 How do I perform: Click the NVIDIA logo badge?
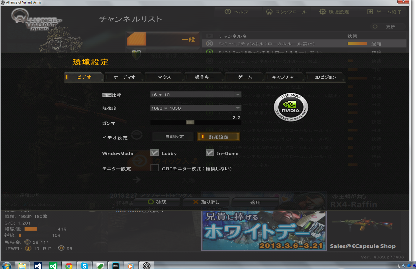click(291, 107)
